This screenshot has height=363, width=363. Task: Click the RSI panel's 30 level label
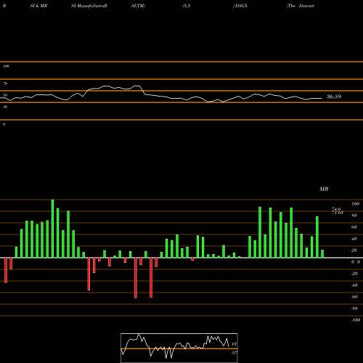[5, 107]
